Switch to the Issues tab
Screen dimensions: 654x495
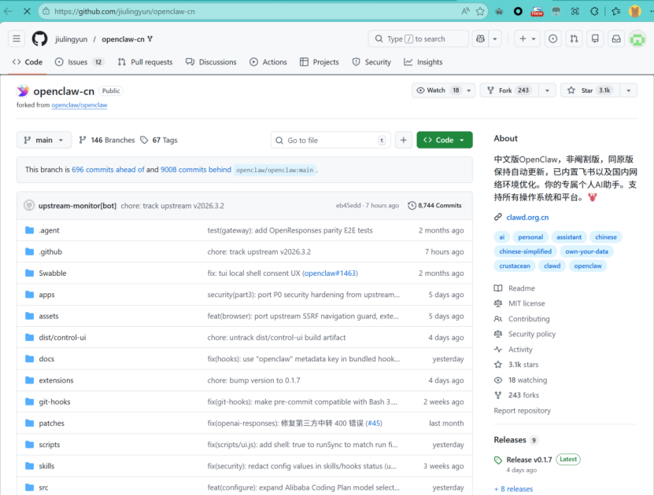coord(79,62)
